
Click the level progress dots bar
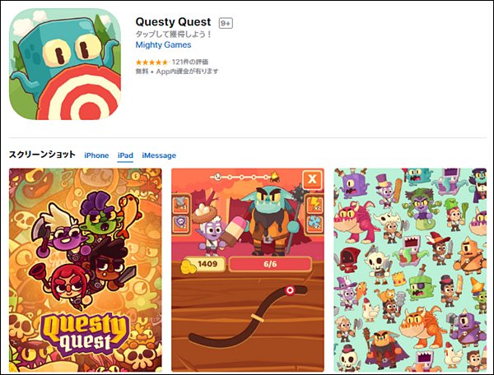tap(245, 177)
